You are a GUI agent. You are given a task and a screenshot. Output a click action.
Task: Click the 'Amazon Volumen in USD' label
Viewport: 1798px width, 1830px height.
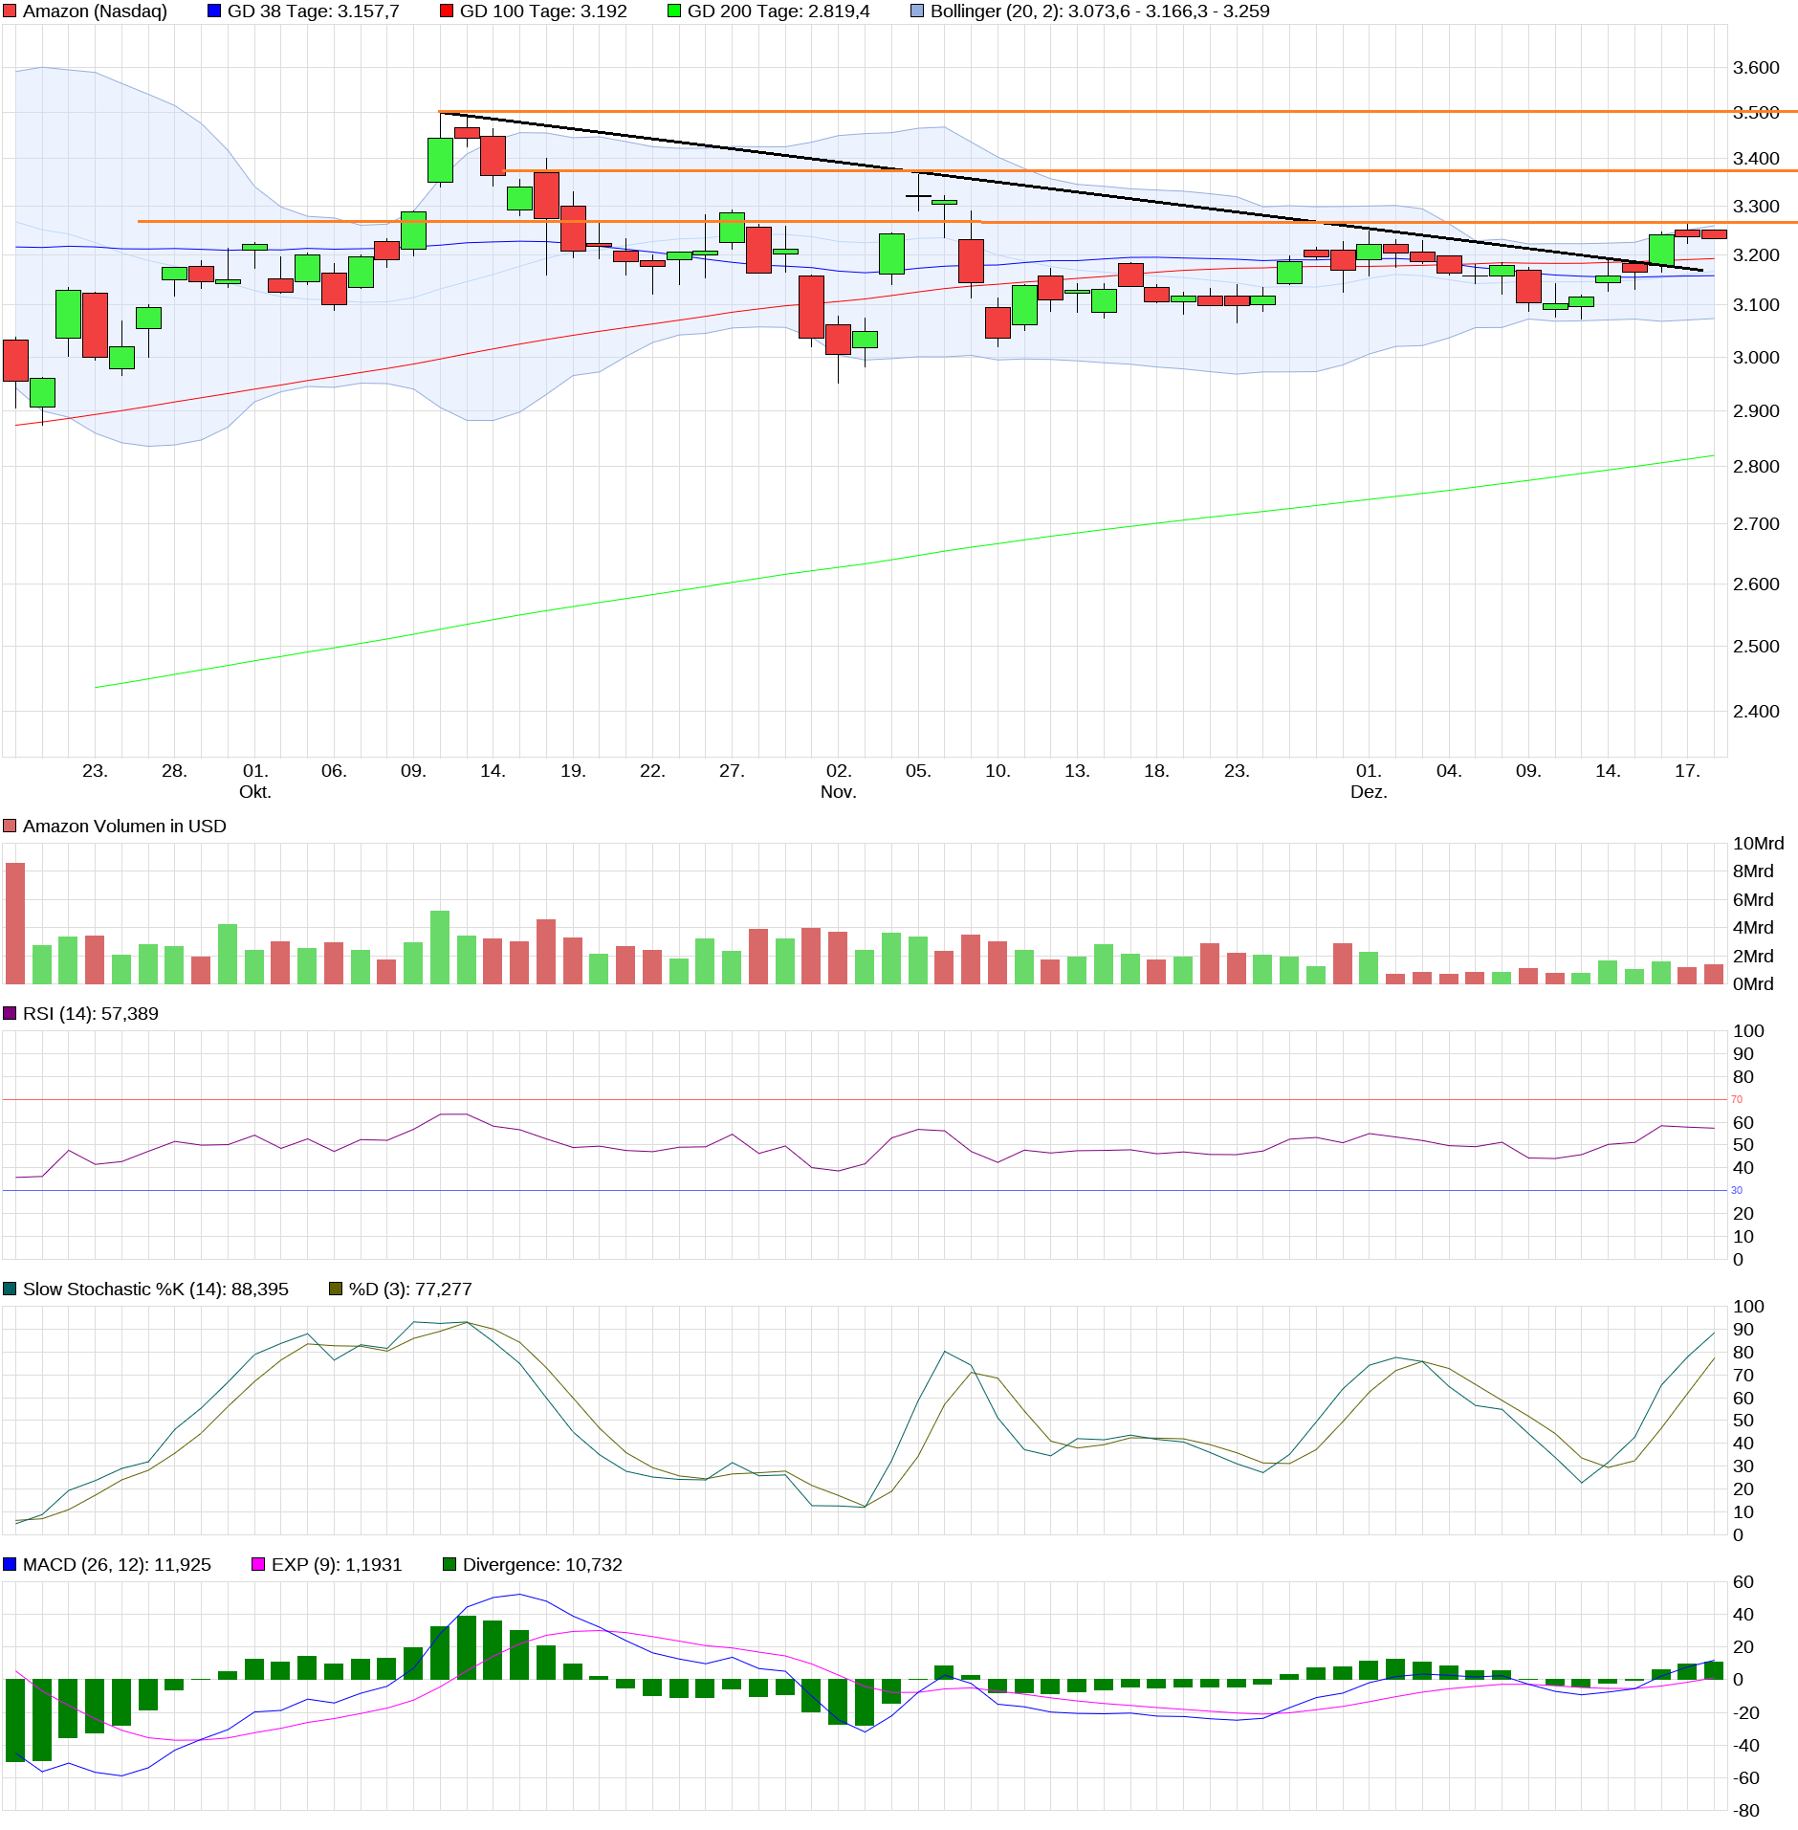pyautogui.click(x=124, y=826)
